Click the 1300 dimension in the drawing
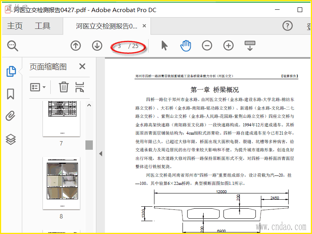The image size is (312, 234). [x=143, y=214]
